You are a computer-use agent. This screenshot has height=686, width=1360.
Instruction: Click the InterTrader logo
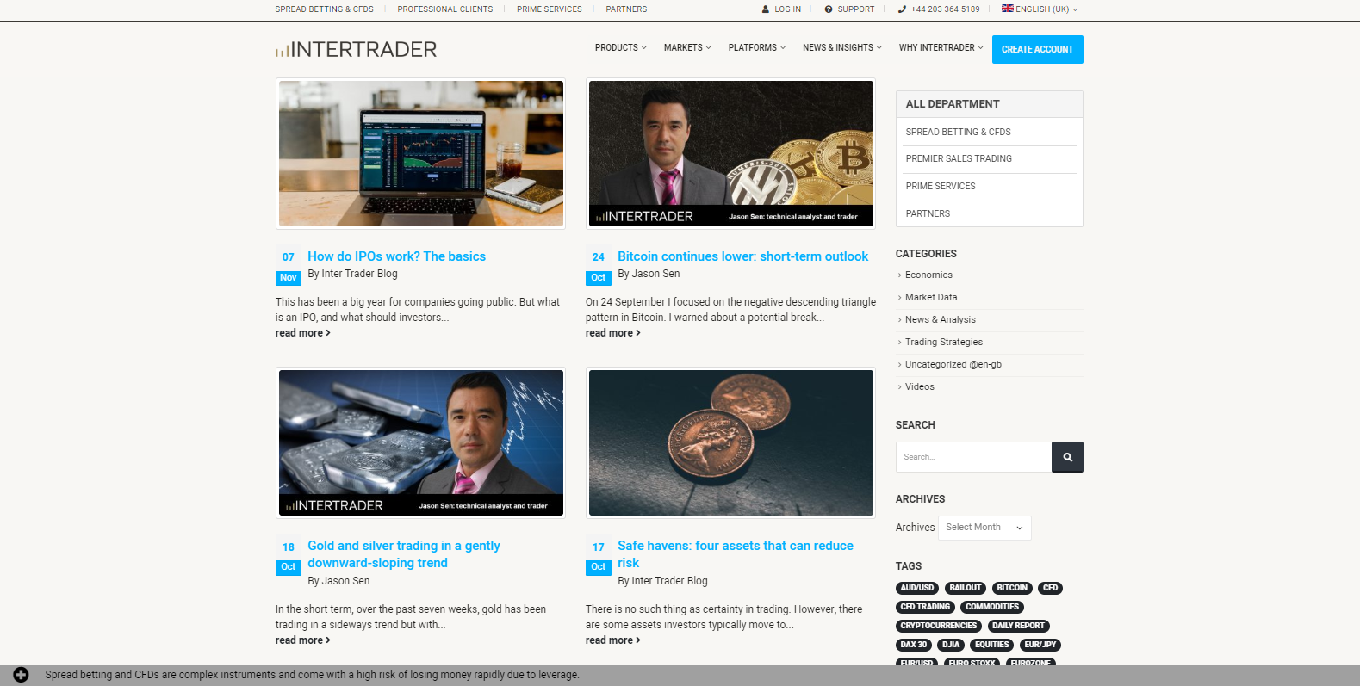click(356, 49)
